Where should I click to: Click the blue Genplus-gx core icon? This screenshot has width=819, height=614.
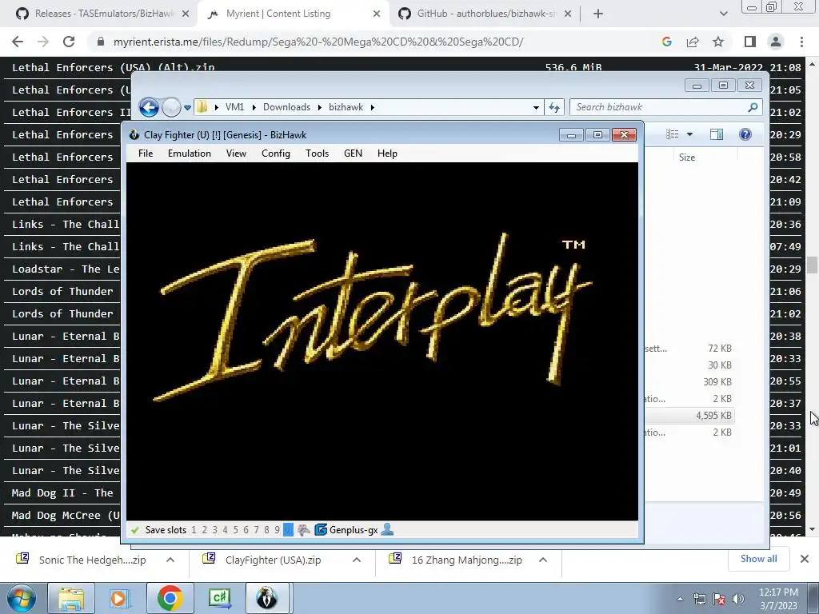(321, 530)
